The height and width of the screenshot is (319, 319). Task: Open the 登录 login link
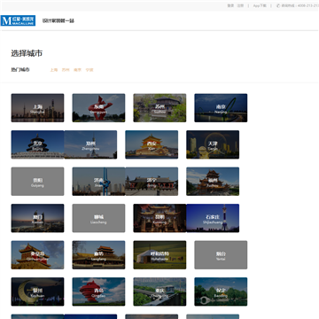230,5
